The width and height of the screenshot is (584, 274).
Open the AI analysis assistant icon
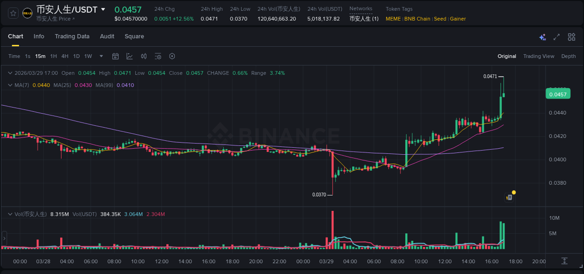(x=542, y=36)
